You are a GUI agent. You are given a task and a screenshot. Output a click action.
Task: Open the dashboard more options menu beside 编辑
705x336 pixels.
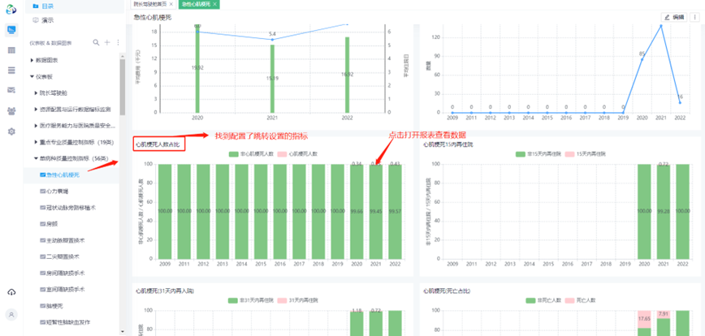pyautogui.click(x=696, y=17)
